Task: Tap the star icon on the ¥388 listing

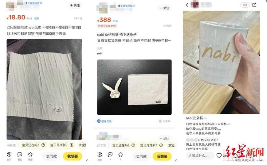Action: (120, 155)
